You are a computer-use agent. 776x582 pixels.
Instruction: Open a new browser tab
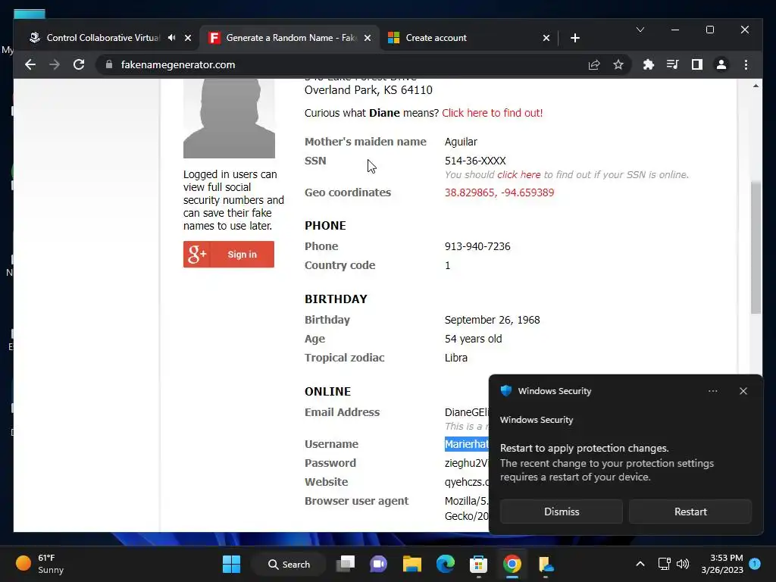point(574,38)
